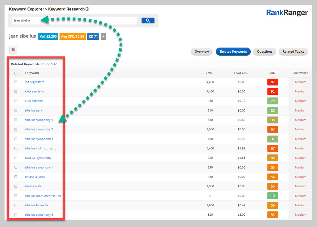Screen dimensions: 317x227
Task: Open the finlandia lyrics keyword link
Action: (x=35, y=177)
